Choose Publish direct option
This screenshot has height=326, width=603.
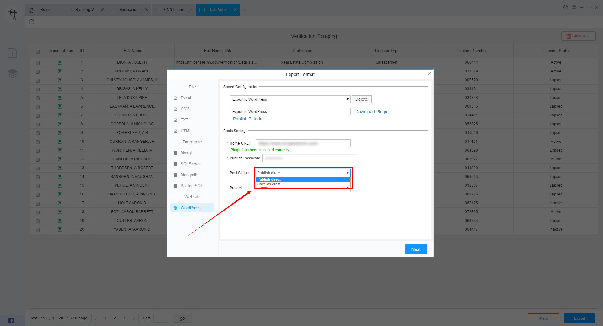pyautogui.click(x=303, y=179)
